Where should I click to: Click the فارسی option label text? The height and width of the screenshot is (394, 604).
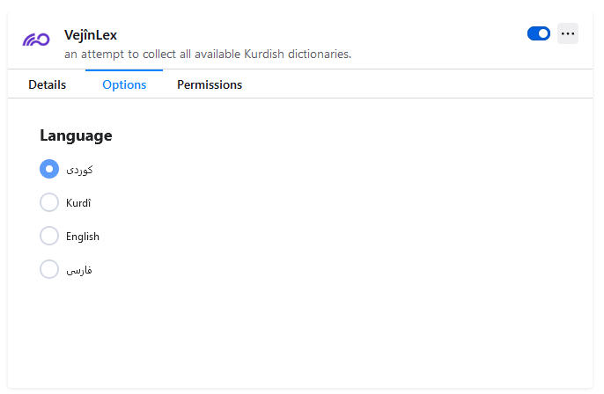click(79, 270)
